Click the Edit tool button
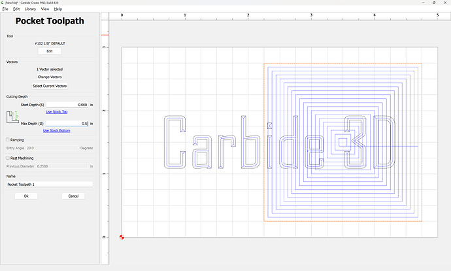This screenshot has width=451, height=271. coord(50,51)
